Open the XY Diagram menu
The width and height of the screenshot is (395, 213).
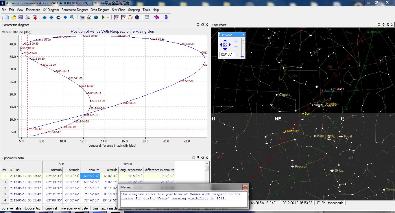click(51, 10)
